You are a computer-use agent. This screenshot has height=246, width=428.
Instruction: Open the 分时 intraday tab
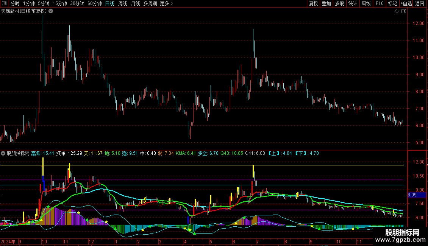pyautogui.click(x=15, y=3)
